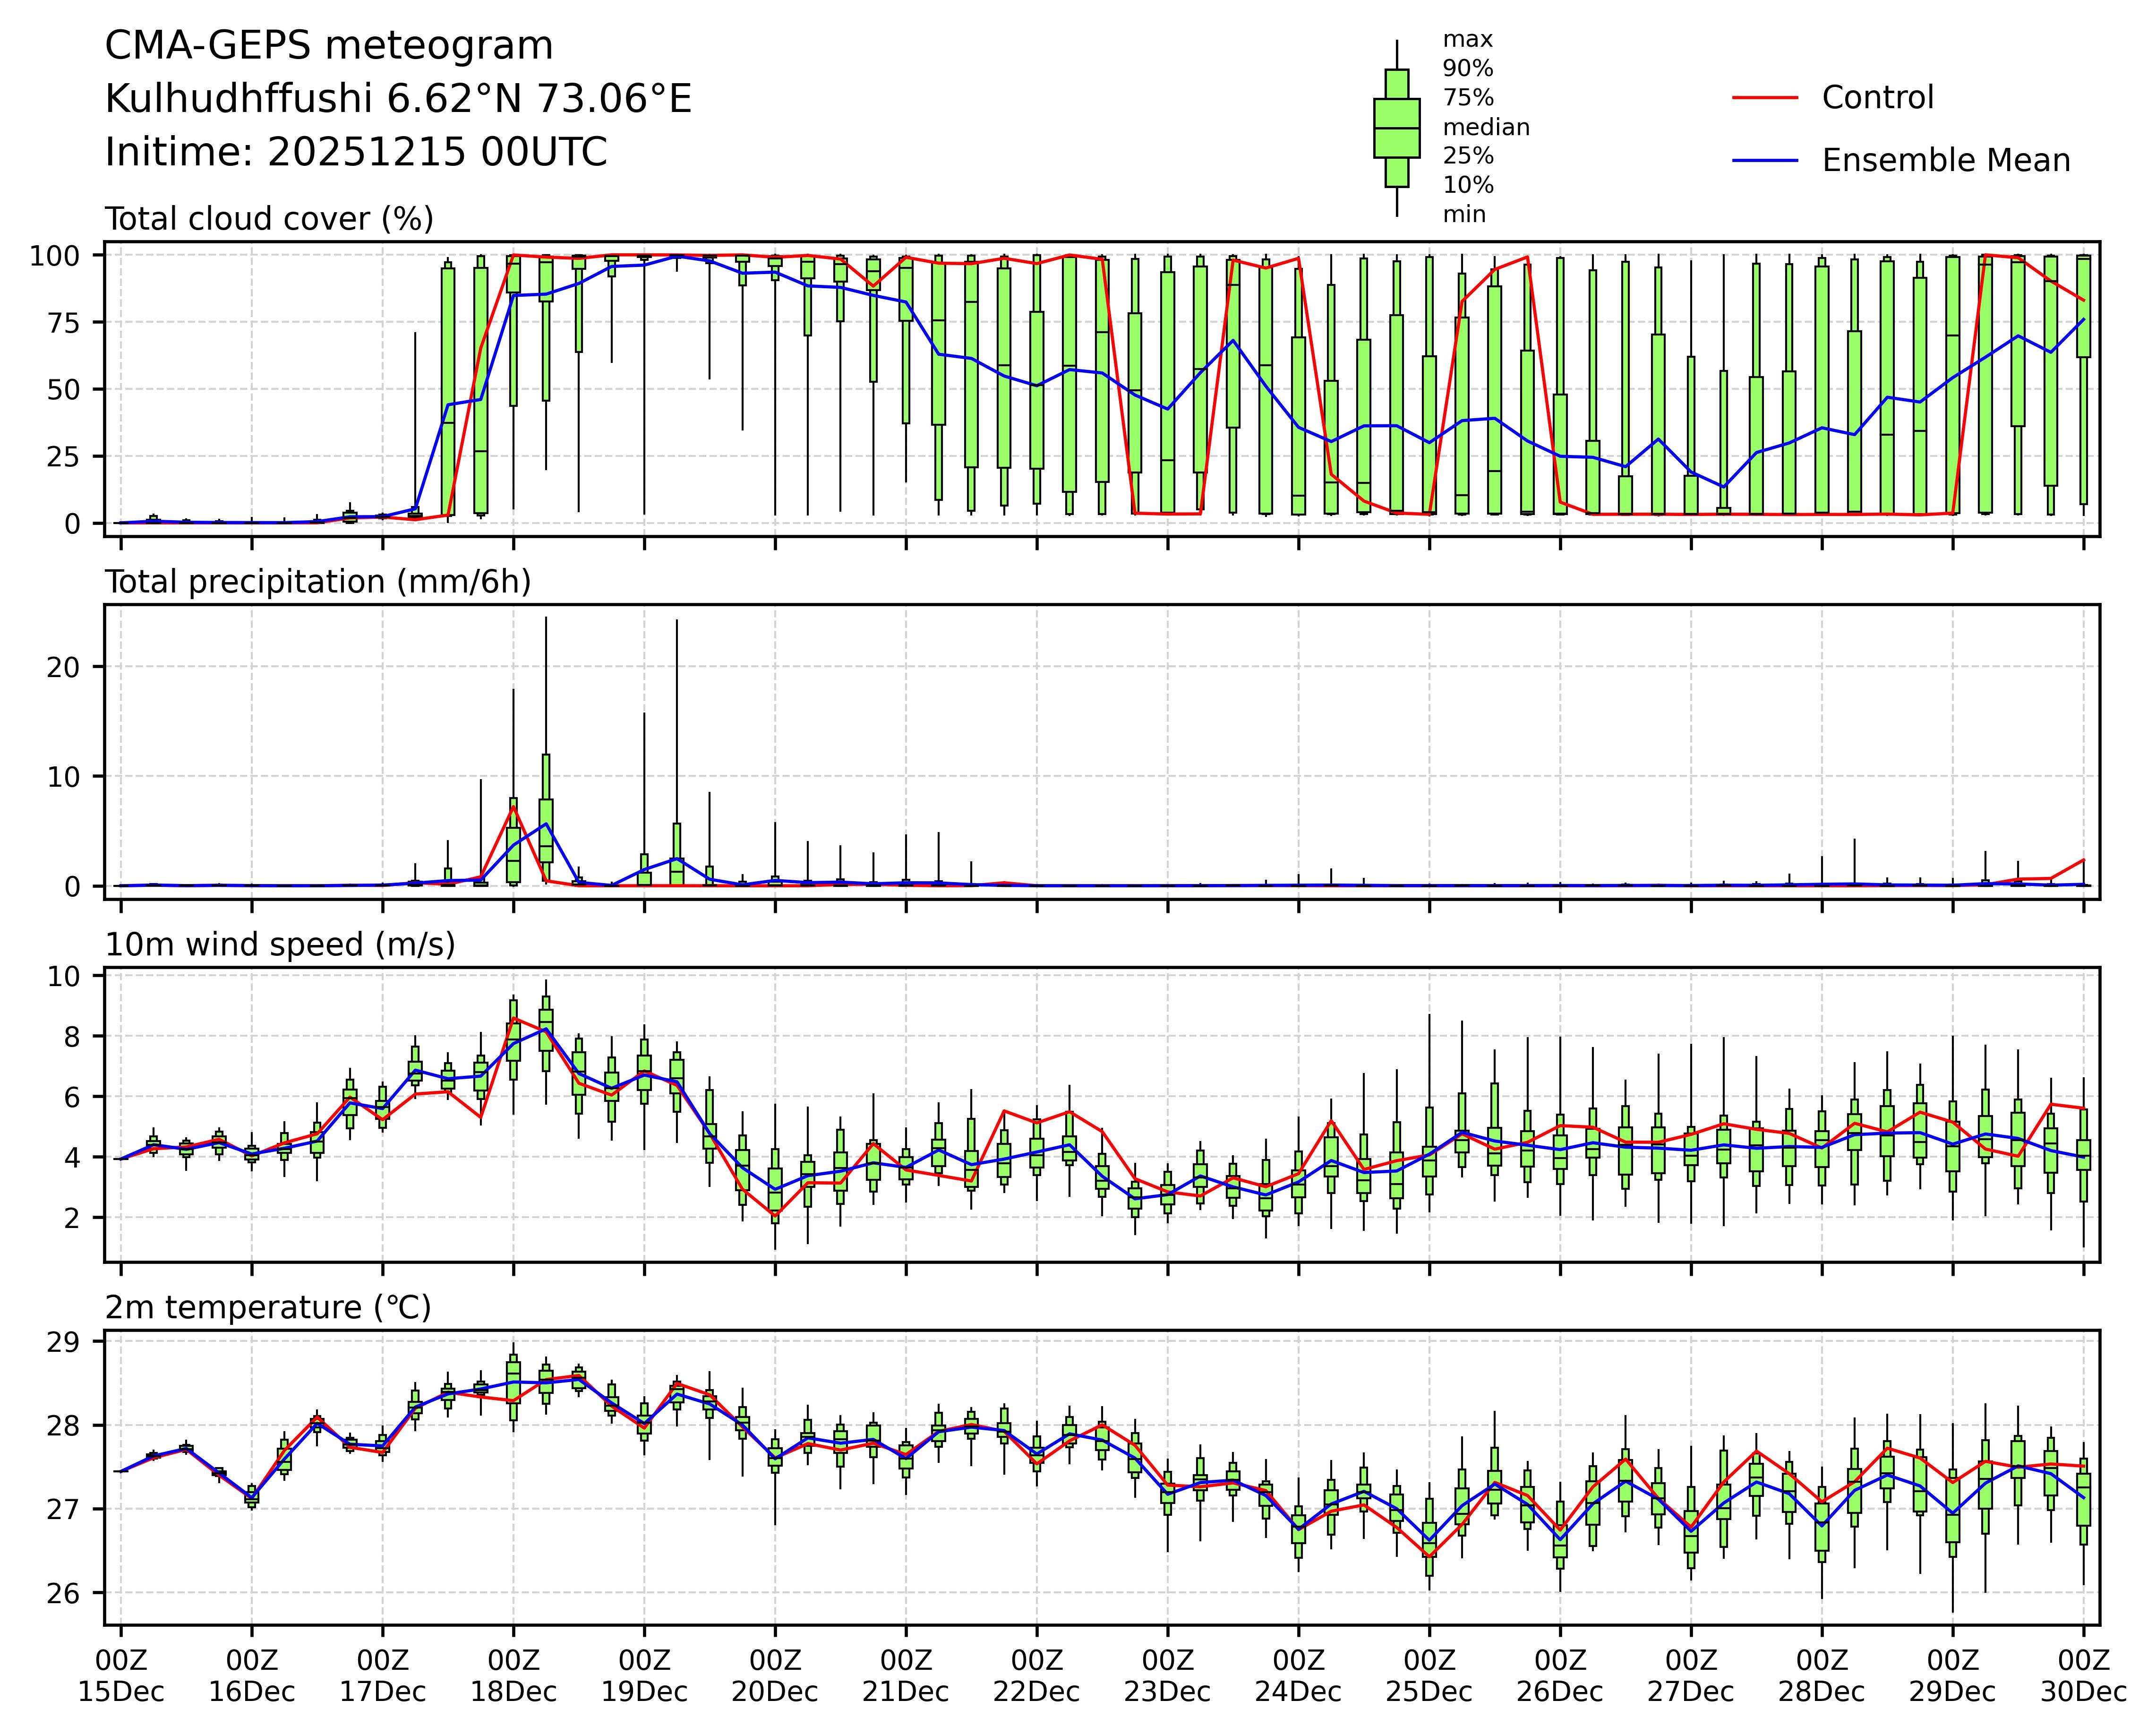Click the red Control legend line
This screenshot has width=2156, height=1735.
(x=1765, y=98)
